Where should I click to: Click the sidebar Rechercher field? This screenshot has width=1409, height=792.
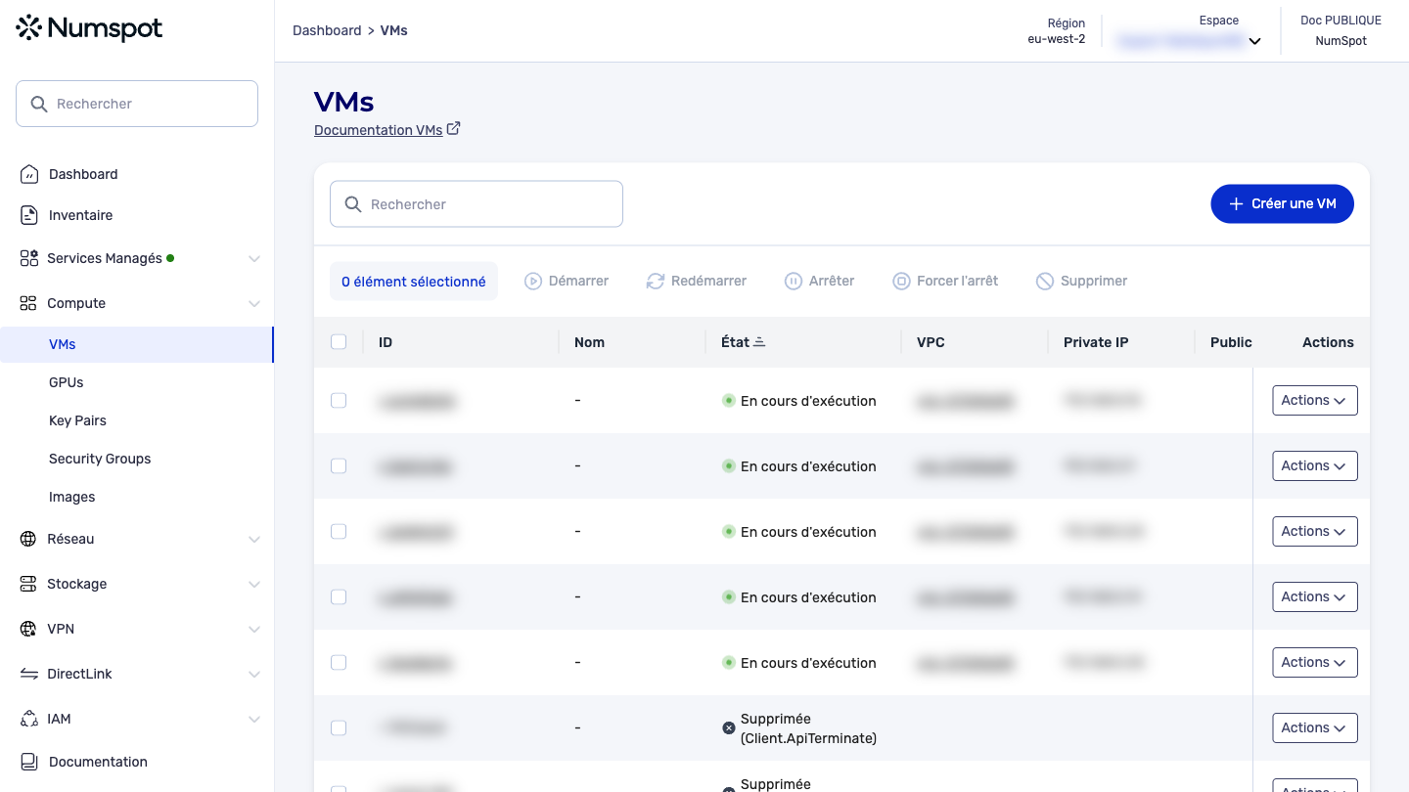coord(137,104)
